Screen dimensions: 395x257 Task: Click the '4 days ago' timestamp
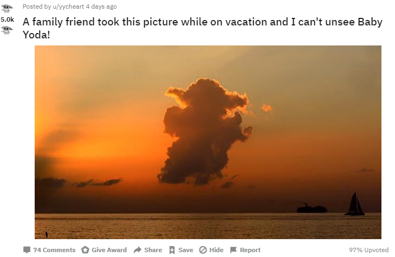point(101,6)
